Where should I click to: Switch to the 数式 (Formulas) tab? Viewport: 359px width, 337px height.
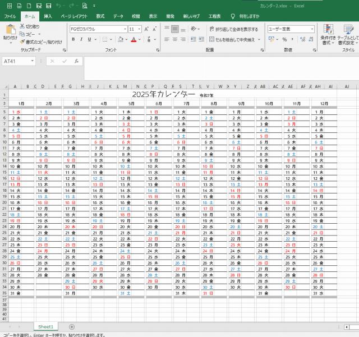tap(100, 16)
